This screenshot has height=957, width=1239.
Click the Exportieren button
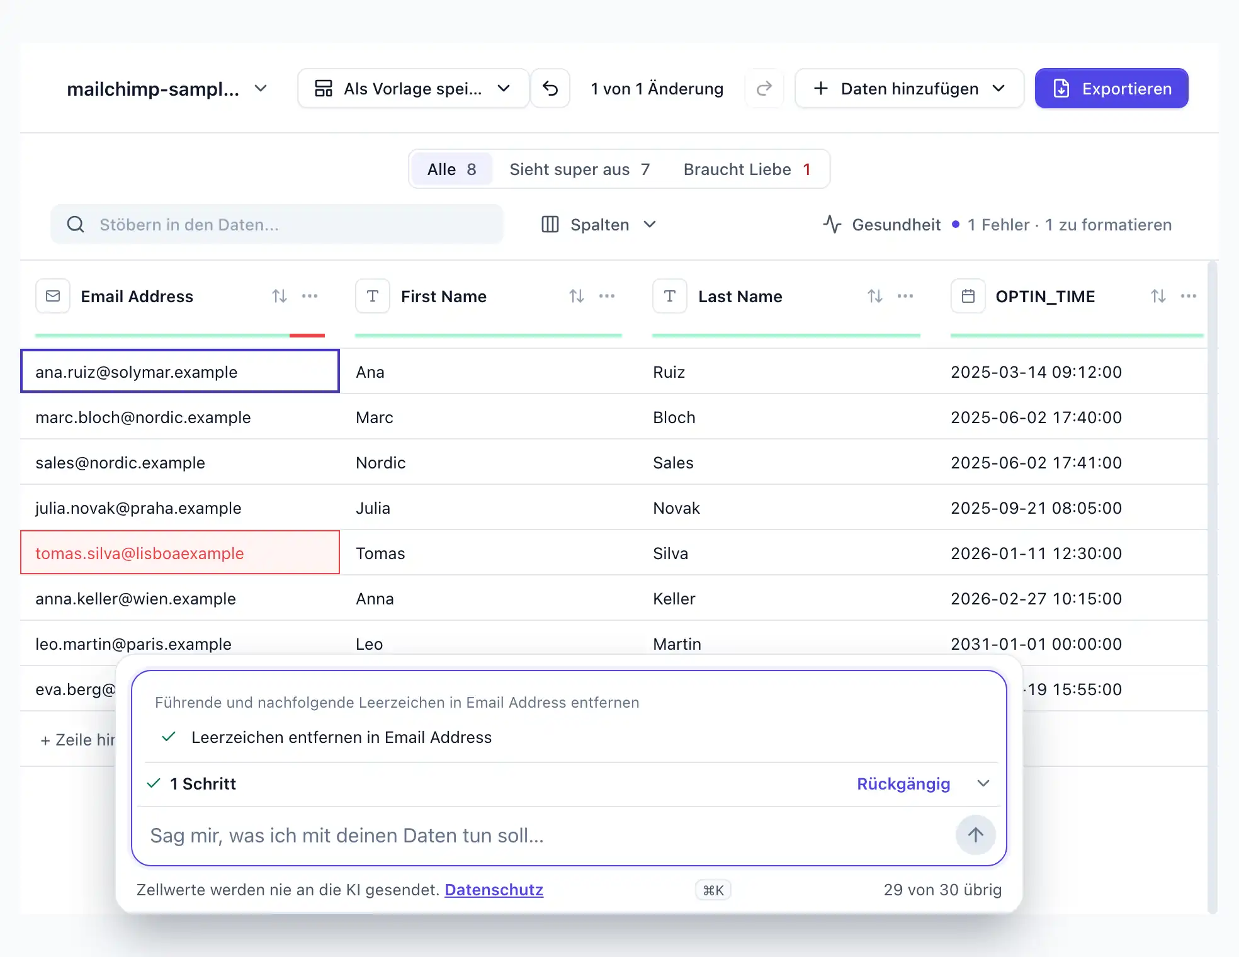coord(1112,88)
